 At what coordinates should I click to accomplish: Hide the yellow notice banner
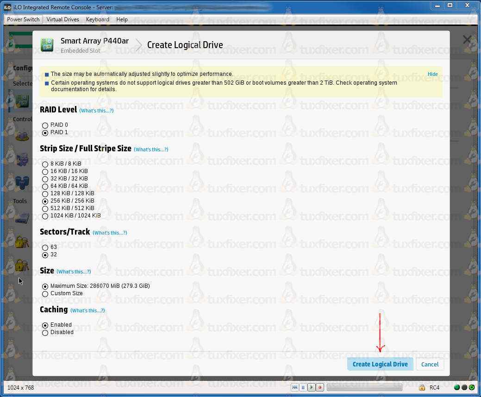point(432,74)
